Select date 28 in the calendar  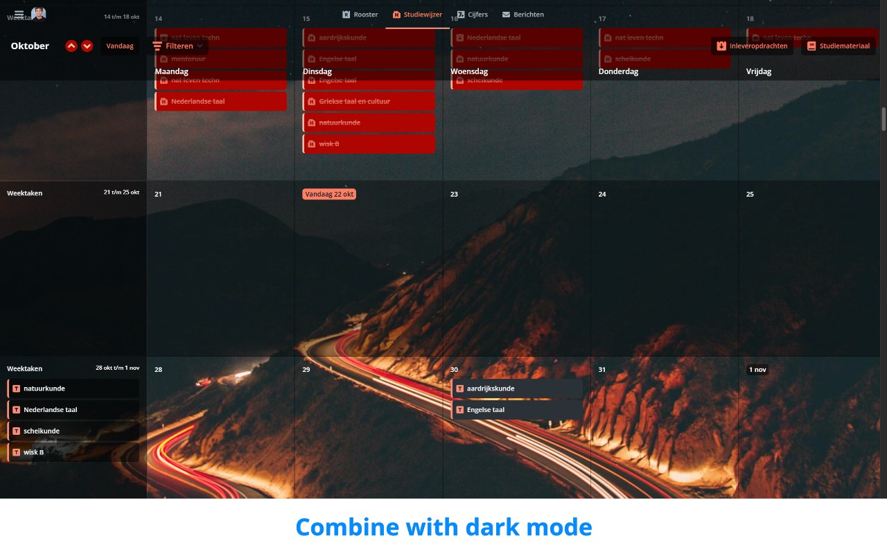click(158, 370)
